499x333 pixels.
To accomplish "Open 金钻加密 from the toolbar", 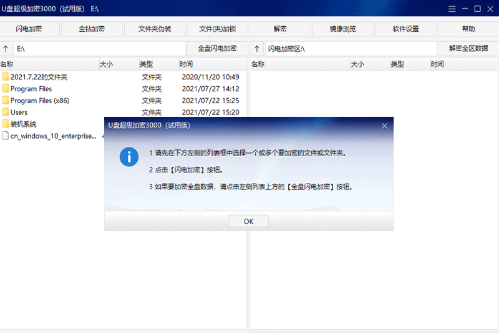I will click(x=92, y=29).
